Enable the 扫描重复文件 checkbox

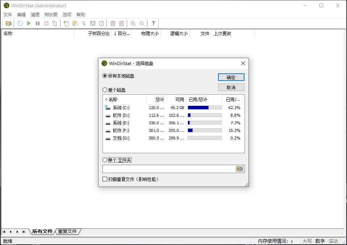coord(105,179)
